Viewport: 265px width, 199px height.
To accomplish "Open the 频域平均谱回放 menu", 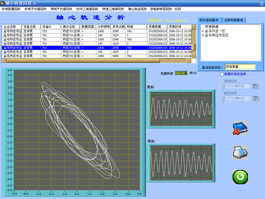I will [61, 9].
